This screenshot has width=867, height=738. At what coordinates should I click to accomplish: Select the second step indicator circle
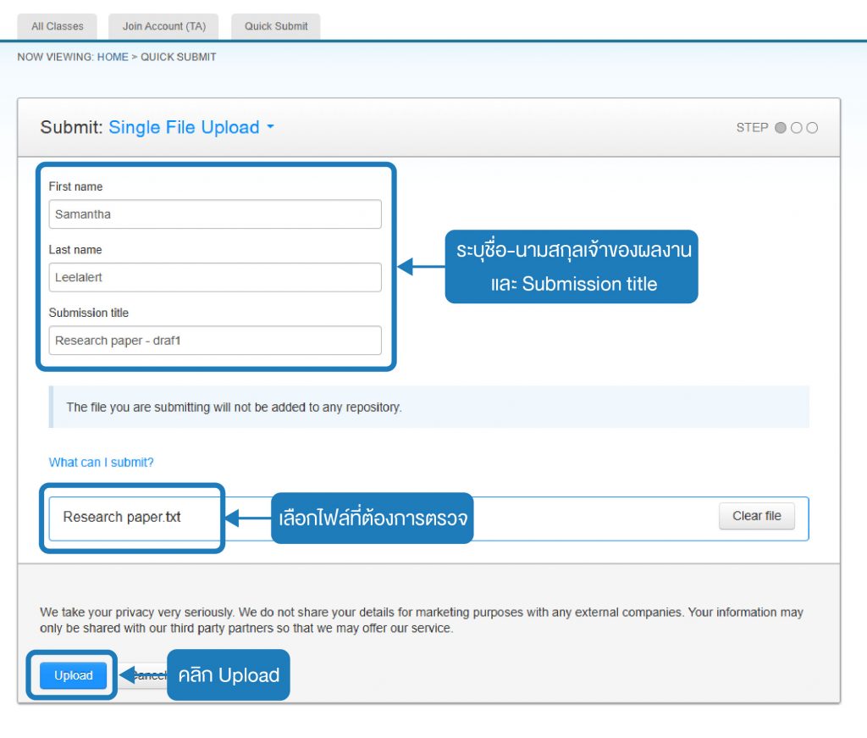[x=796, y=128]
